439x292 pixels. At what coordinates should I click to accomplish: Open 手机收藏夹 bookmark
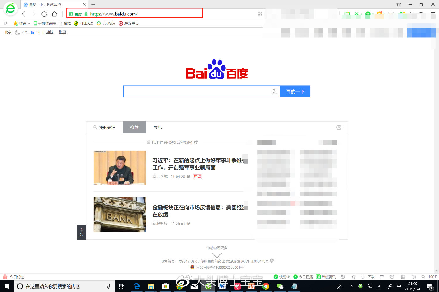pyautogui.click(x=45, y=23)
